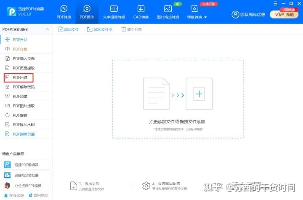Open 迅捷PDF编辑器 product recommendation
303x200 pixels.
(26, 165)
